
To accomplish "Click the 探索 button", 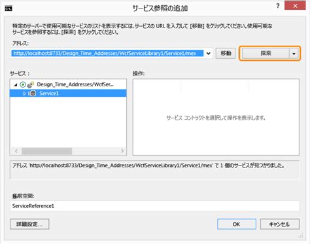I will [266, 54].
